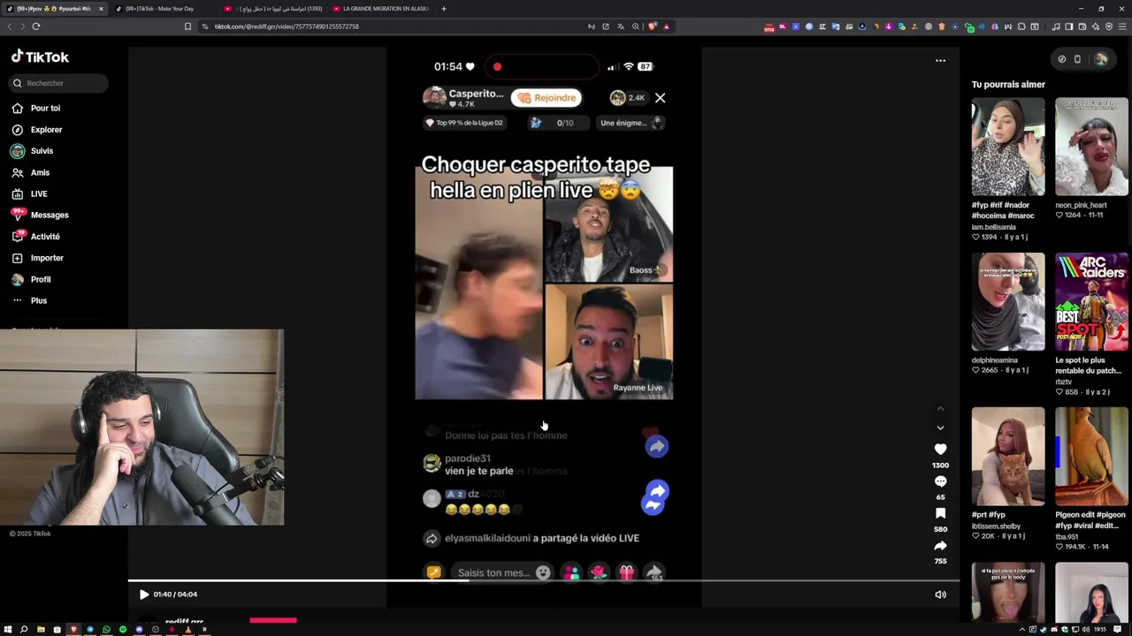
Task: Open the Pigeon edit video thumbnail
Action: 1091,457
